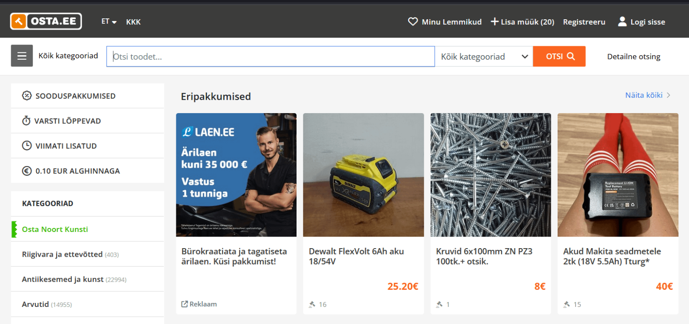The width and height of the screenshot is (689, 324).
Task: Open the hamburger category menu
Action: [x=22, y=56]
